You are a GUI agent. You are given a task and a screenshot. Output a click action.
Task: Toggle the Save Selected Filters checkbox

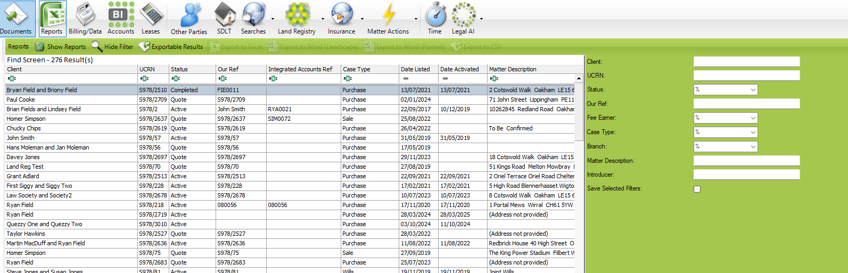tap(697, 189)
